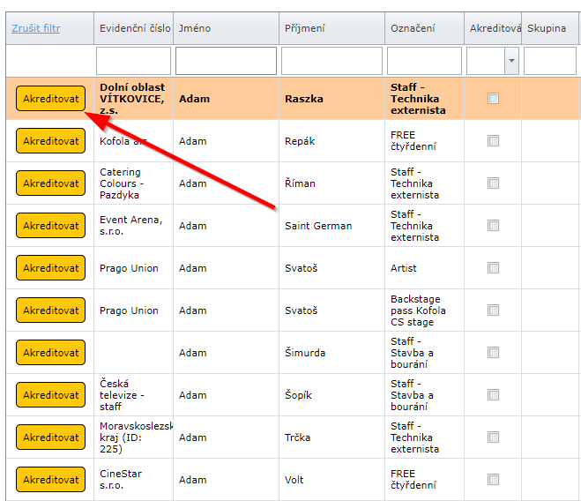Focus the Evidenční číslo filter field

point(133,61)
